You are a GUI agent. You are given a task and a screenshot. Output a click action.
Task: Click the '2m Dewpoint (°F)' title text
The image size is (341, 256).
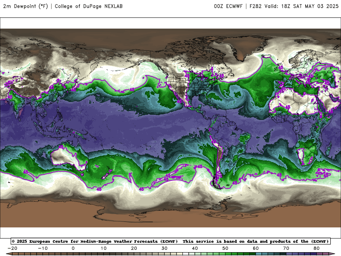(26, 6)
